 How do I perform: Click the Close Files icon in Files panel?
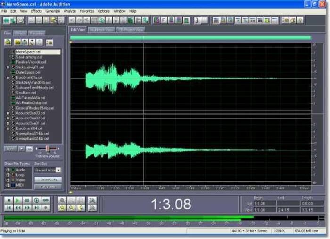tap(17, 42)
